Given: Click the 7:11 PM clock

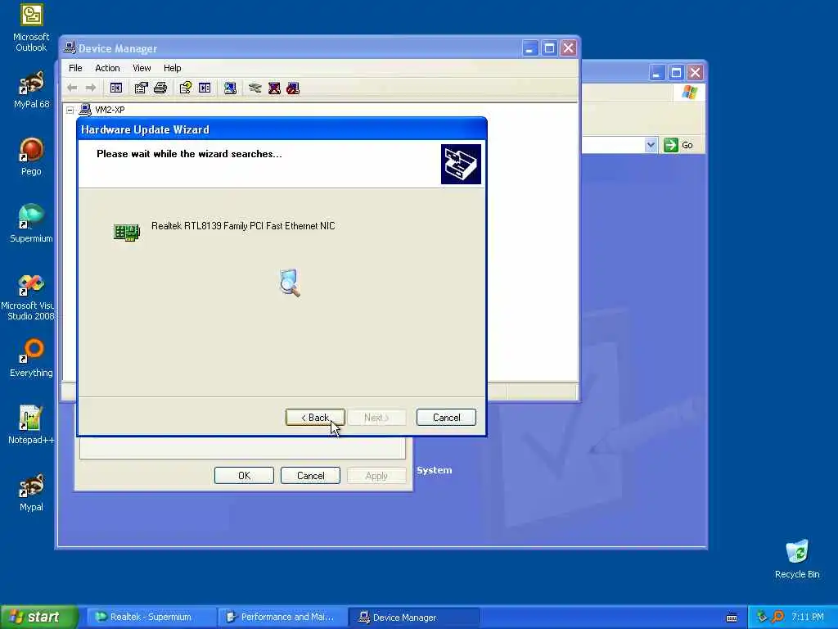Looking at the screenshot, I should (808, 618).
